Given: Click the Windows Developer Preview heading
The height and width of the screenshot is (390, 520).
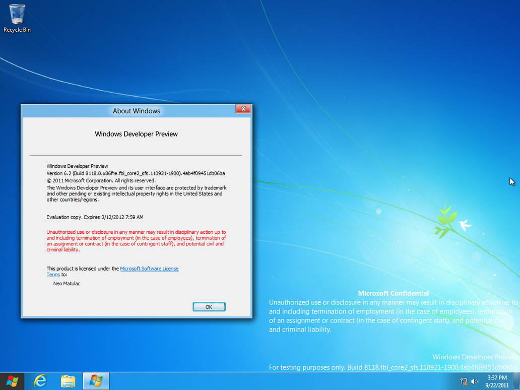Looking at the screenshot, I should pyautogui.click(x=137, y=134).
